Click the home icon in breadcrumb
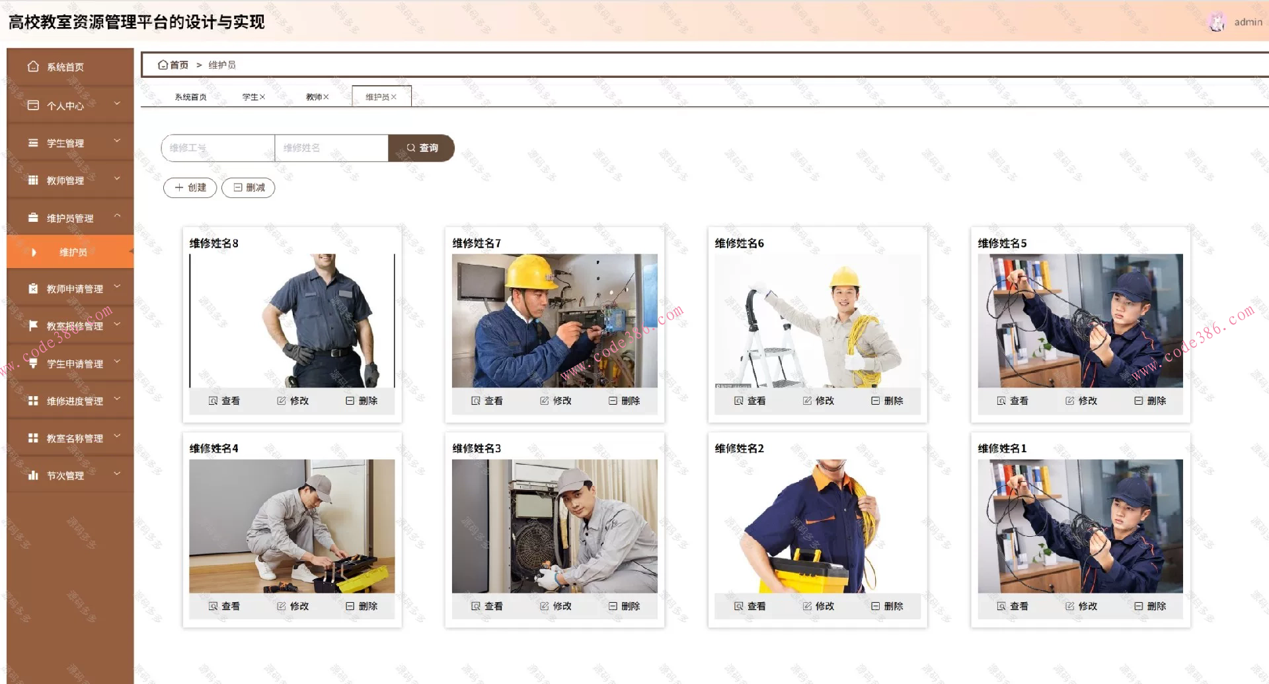The image size is (1269, 684). click(163, 65)
